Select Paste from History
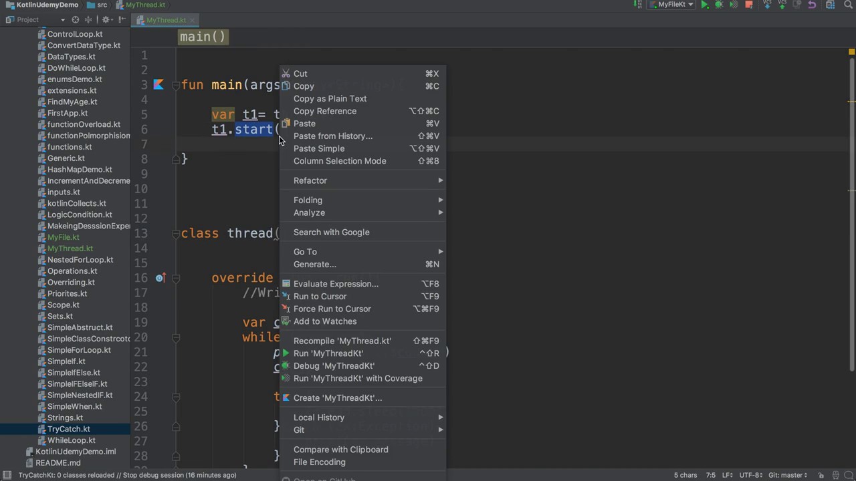Screen dimensions: 856x481 click(x=362, y=136)
